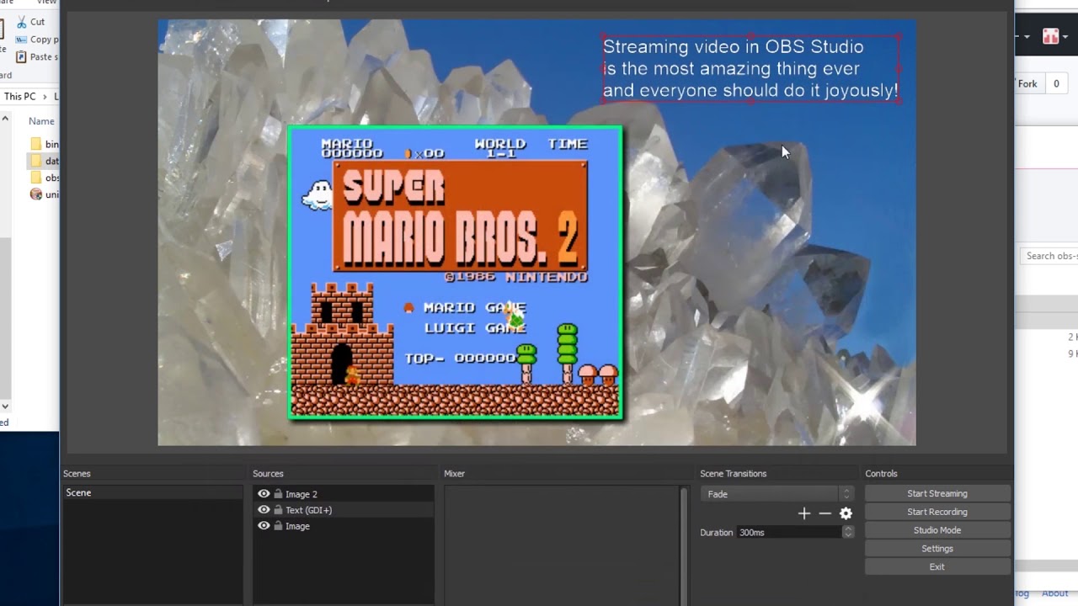Open the Fade transition dropdown

(x=777, y=494)
